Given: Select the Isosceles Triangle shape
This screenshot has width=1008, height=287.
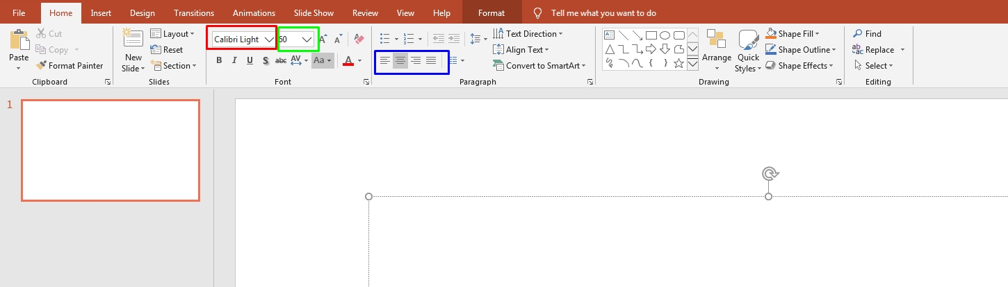Looking at the screenshot, I should click(x=609, y=49).
